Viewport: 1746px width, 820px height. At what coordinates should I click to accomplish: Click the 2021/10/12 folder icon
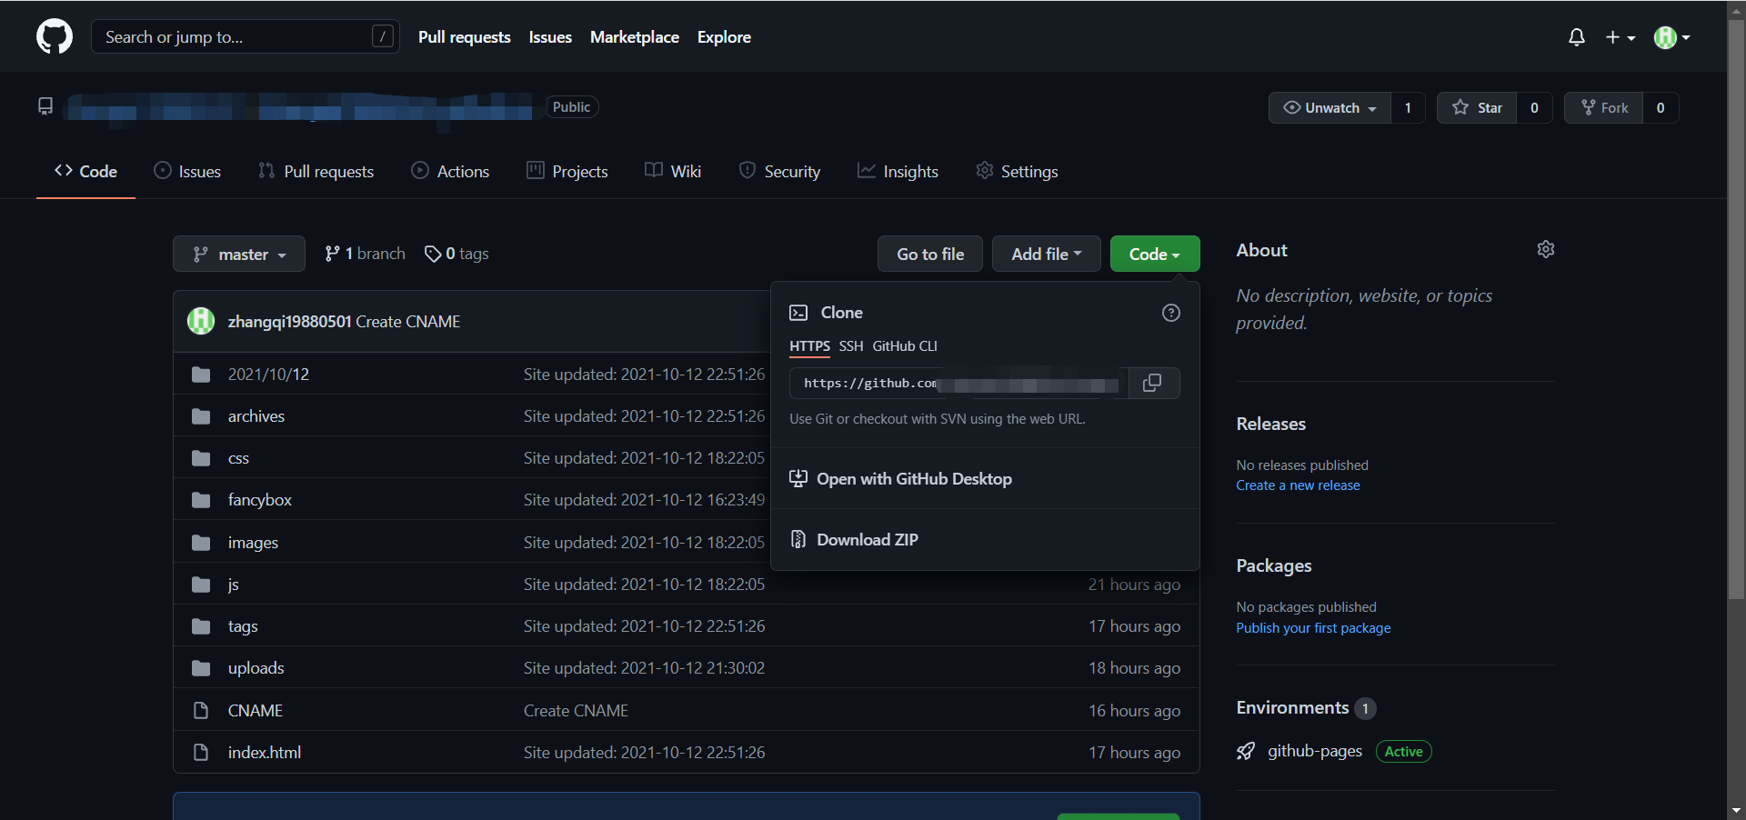click(201, 375)
